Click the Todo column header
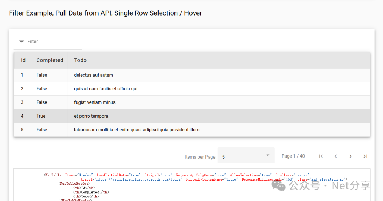 (x=80, y=60)
